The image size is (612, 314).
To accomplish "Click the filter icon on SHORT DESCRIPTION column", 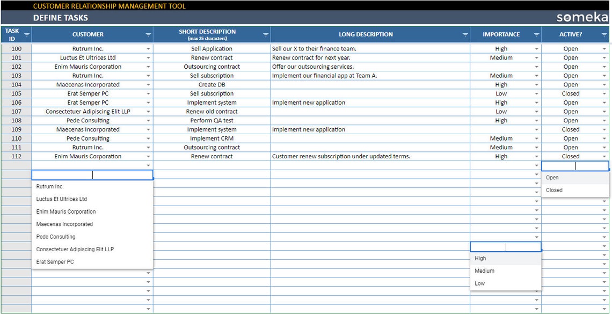I will click(x=265, y=34).
